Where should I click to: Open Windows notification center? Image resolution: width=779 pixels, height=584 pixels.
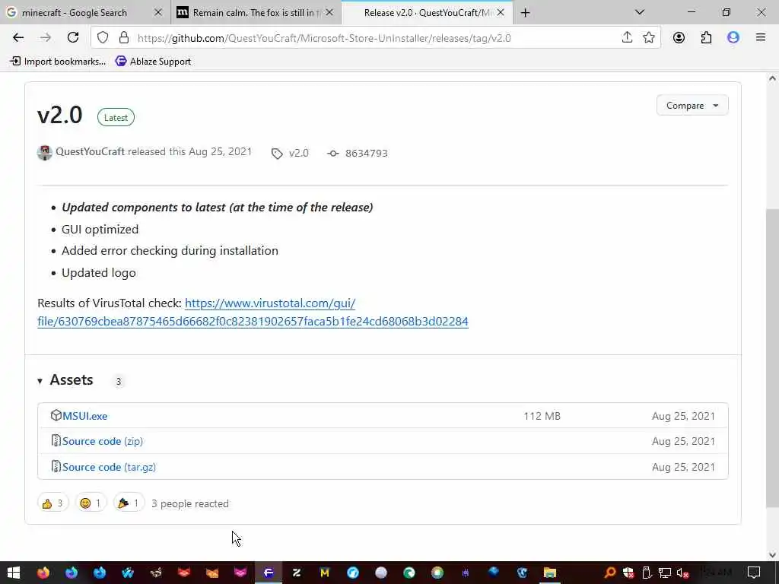[x=754, y=573]
